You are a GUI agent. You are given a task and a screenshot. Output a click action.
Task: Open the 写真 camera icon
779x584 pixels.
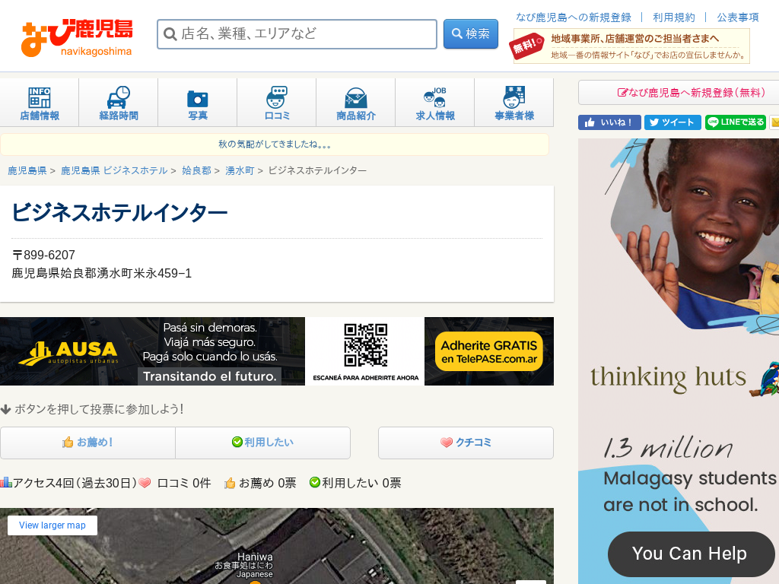198,103
